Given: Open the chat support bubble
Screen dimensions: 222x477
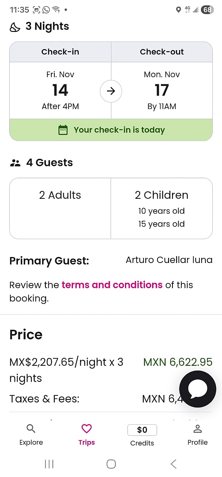Looking at the screenshot, I should point(198,389).
